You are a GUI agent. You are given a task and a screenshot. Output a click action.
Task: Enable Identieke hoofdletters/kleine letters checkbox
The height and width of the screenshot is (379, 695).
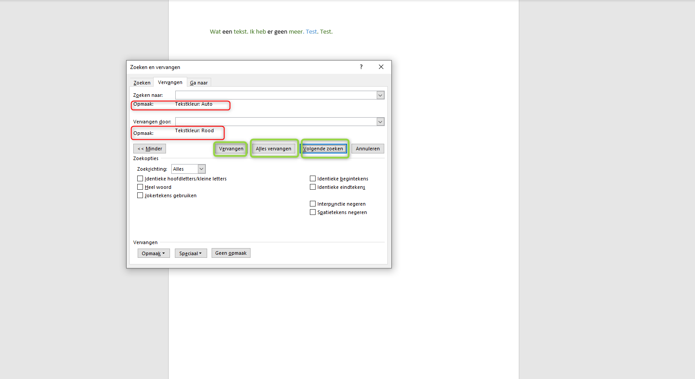tap(140, 179)
